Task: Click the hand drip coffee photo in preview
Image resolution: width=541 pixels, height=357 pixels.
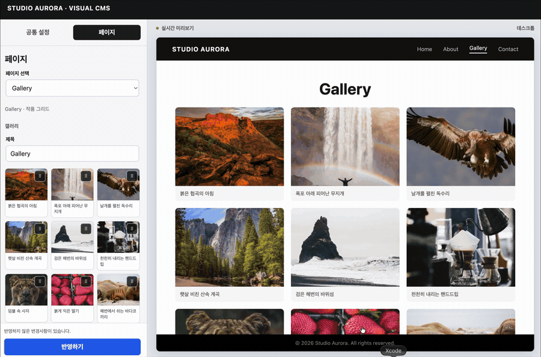Action: [x=460, y=247]
